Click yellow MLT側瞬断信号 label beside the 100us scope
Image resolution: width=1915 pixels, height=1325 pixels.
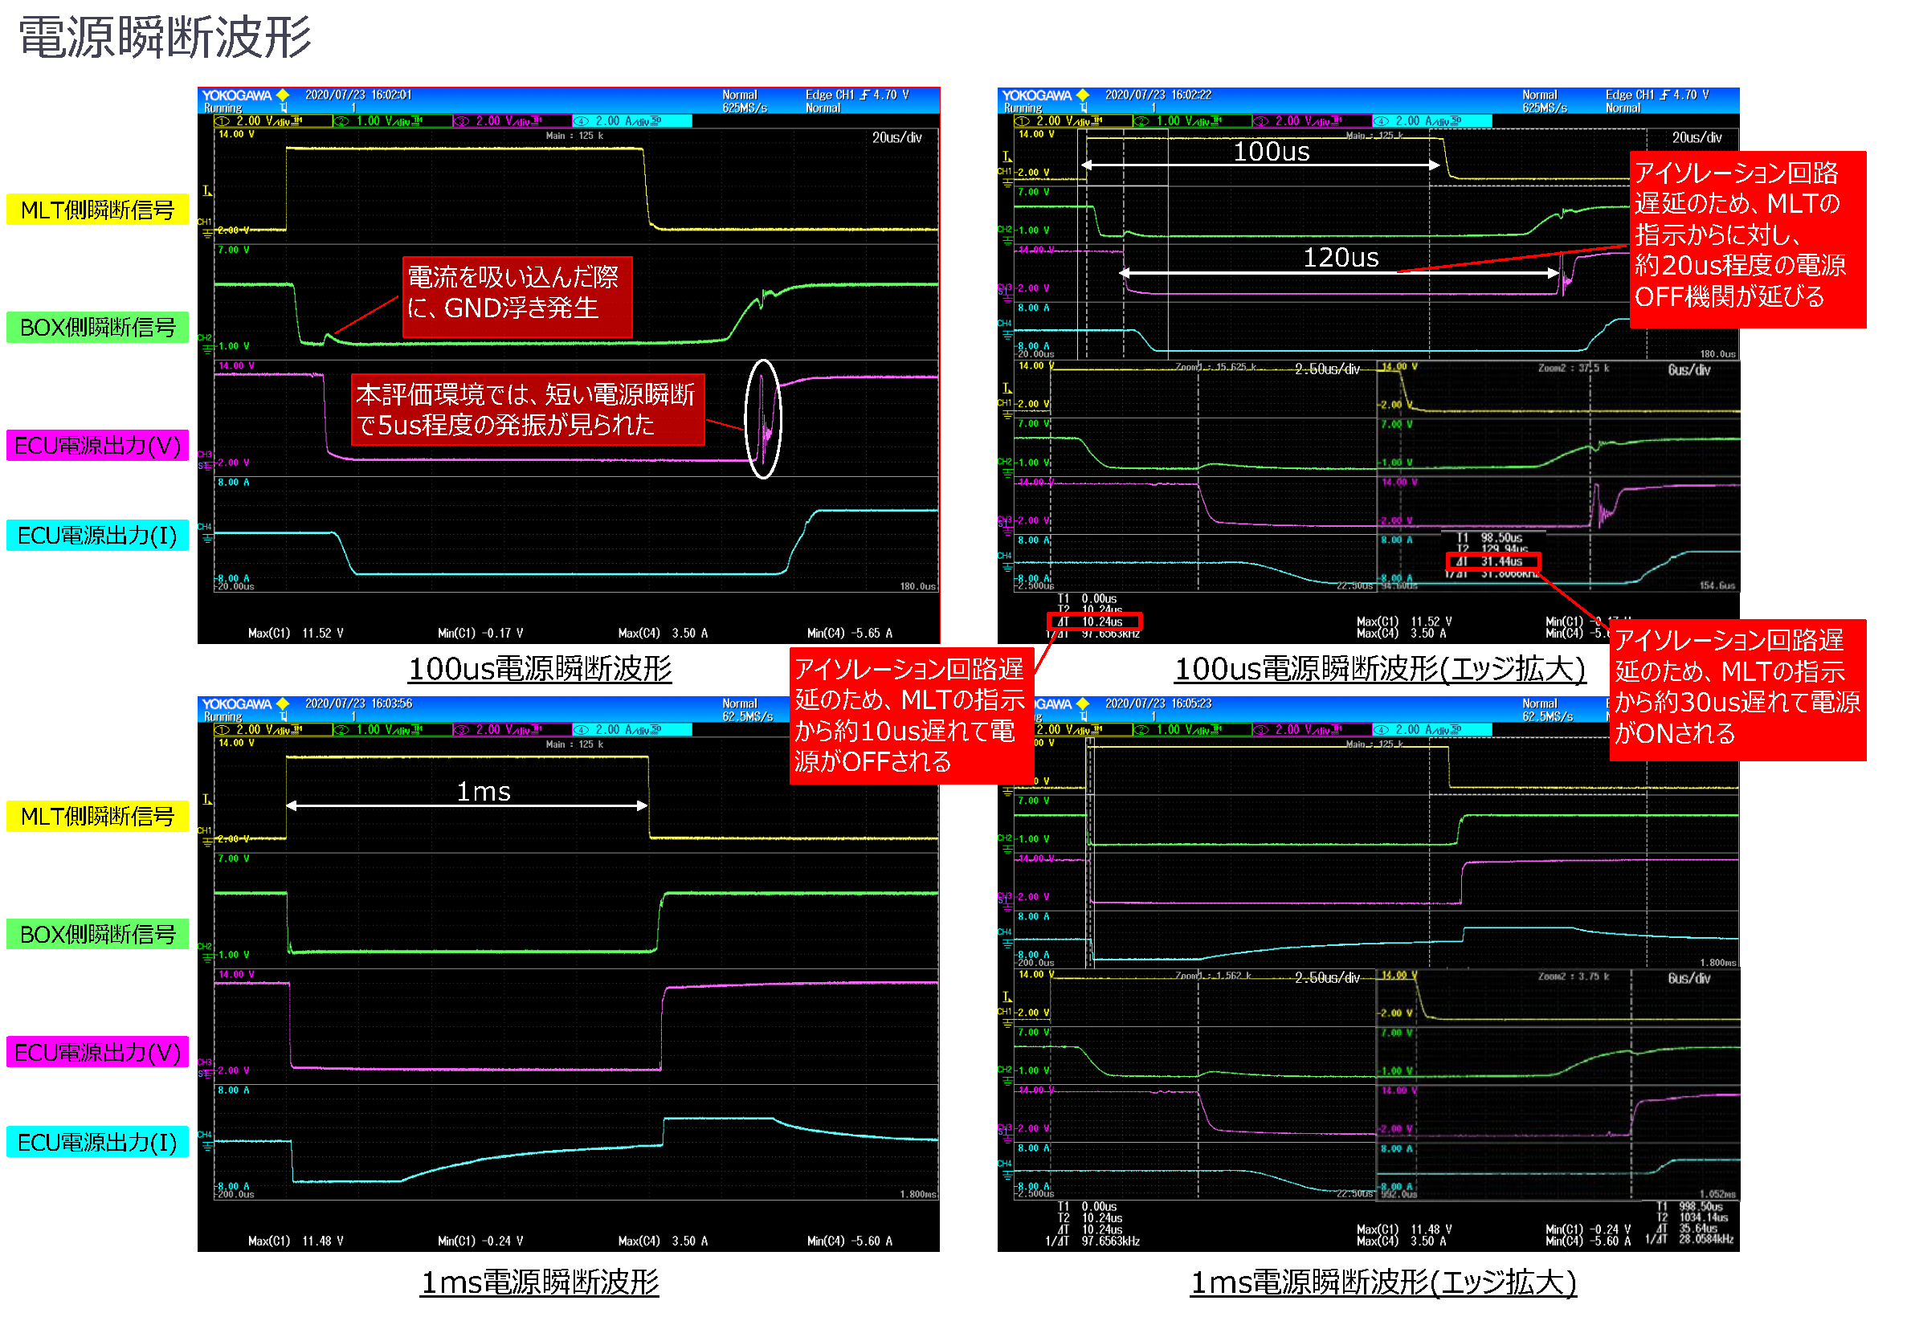pos(97,210)
